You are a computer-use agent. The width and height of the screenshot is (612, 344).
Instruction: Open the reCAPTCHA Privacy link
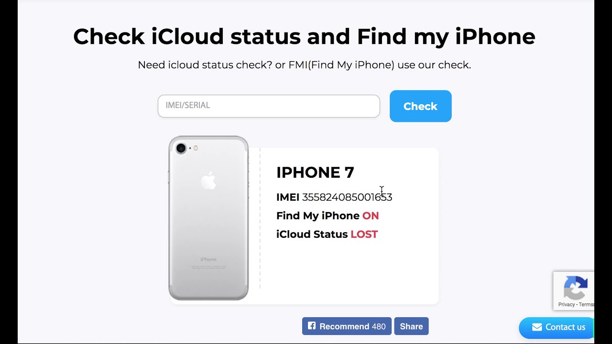point(566,304)
